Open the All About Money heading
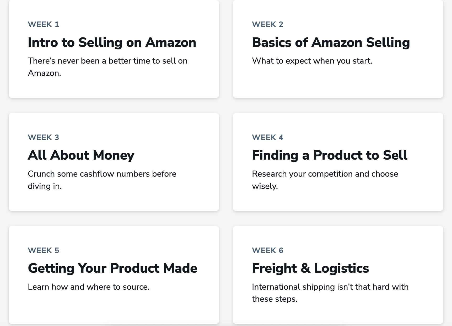The height and width of the screenshot is (326, 452). coord(81,155)
